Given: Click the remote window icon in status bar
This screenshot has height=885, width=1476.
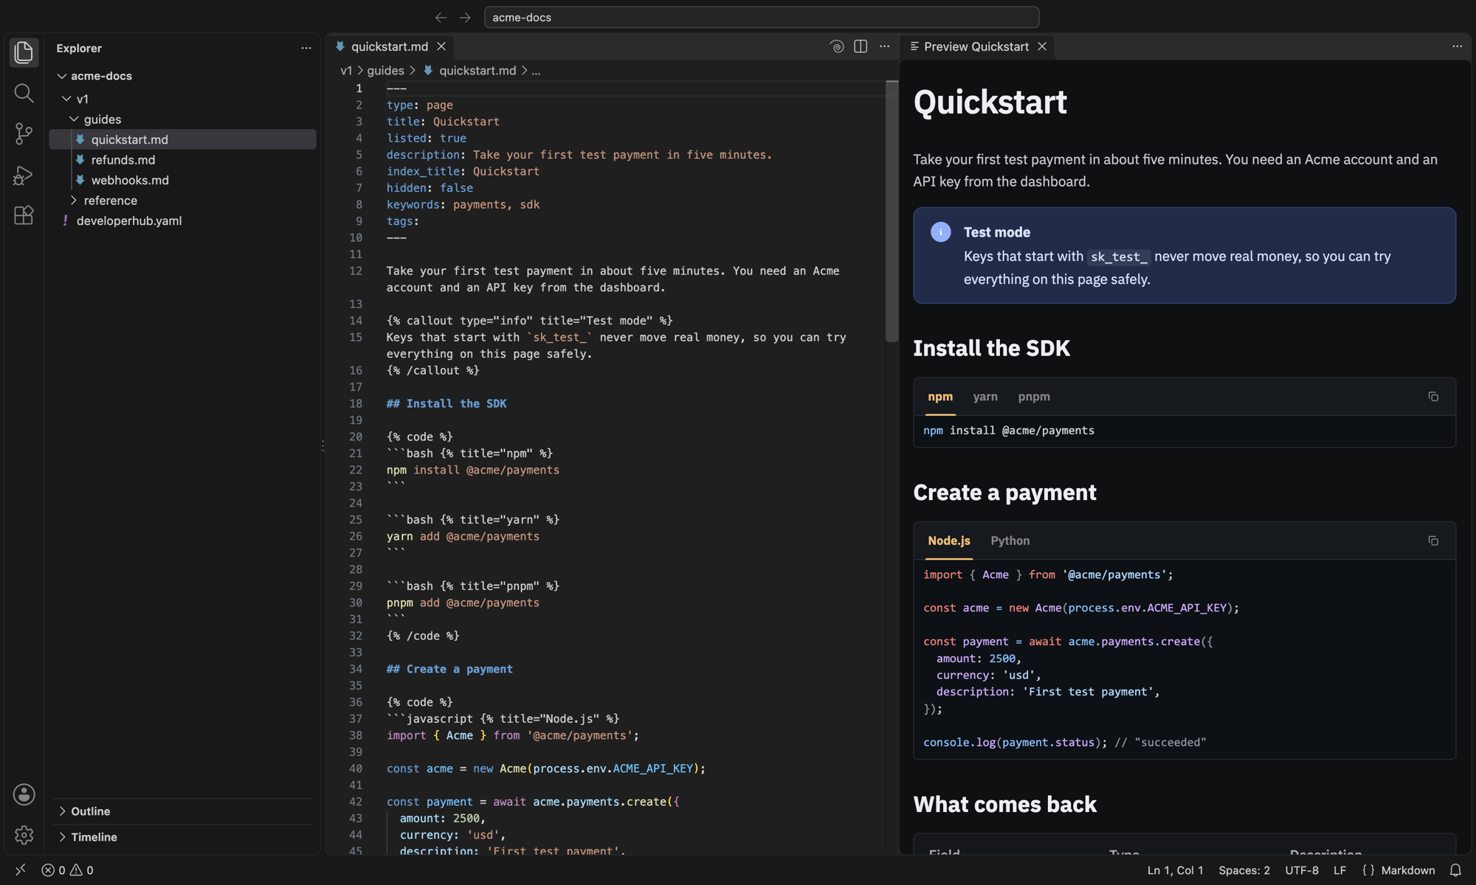Looking at the screenshot, I should coord(21,870).
